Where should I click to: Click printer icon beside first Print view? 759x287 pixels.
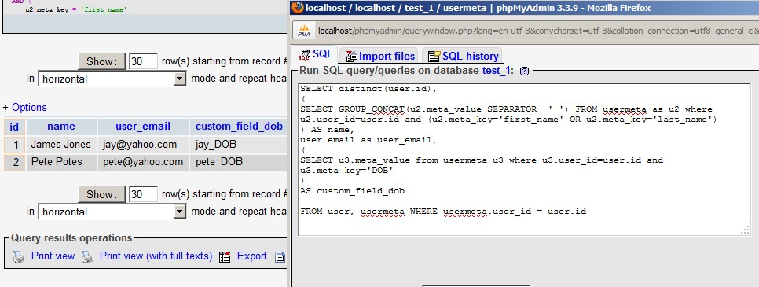pos(18,257)
